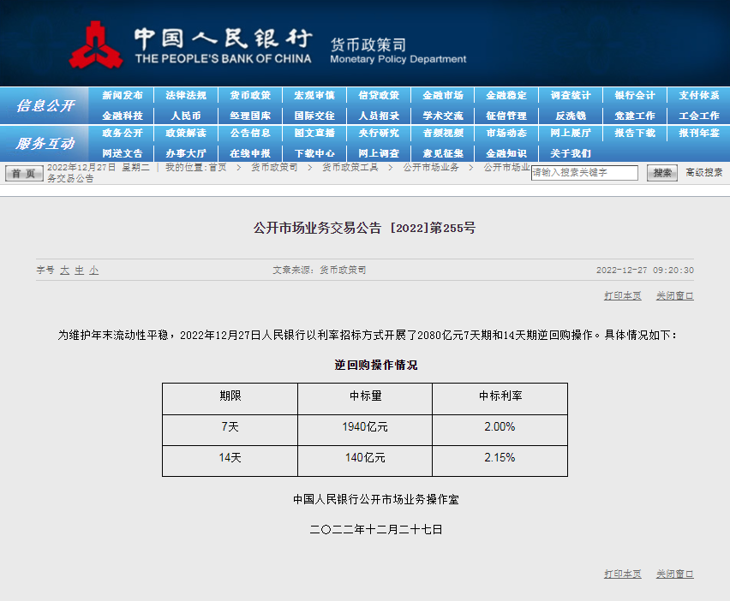Focus the keyword search input field
Screen dimensions: 730x601
coord(584,173)
